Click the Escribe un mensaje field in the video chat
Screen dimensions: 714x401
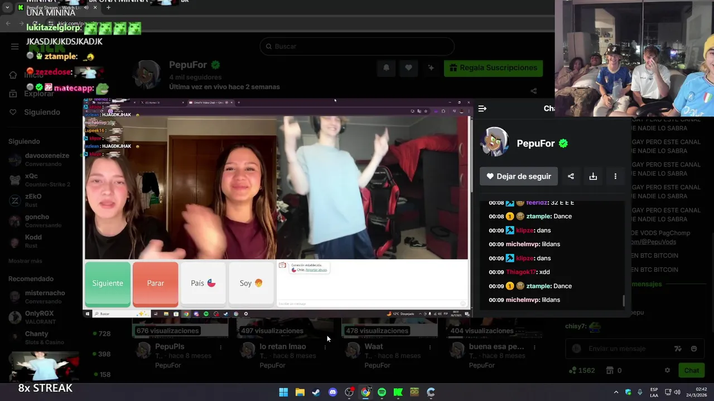pos(372,304)
